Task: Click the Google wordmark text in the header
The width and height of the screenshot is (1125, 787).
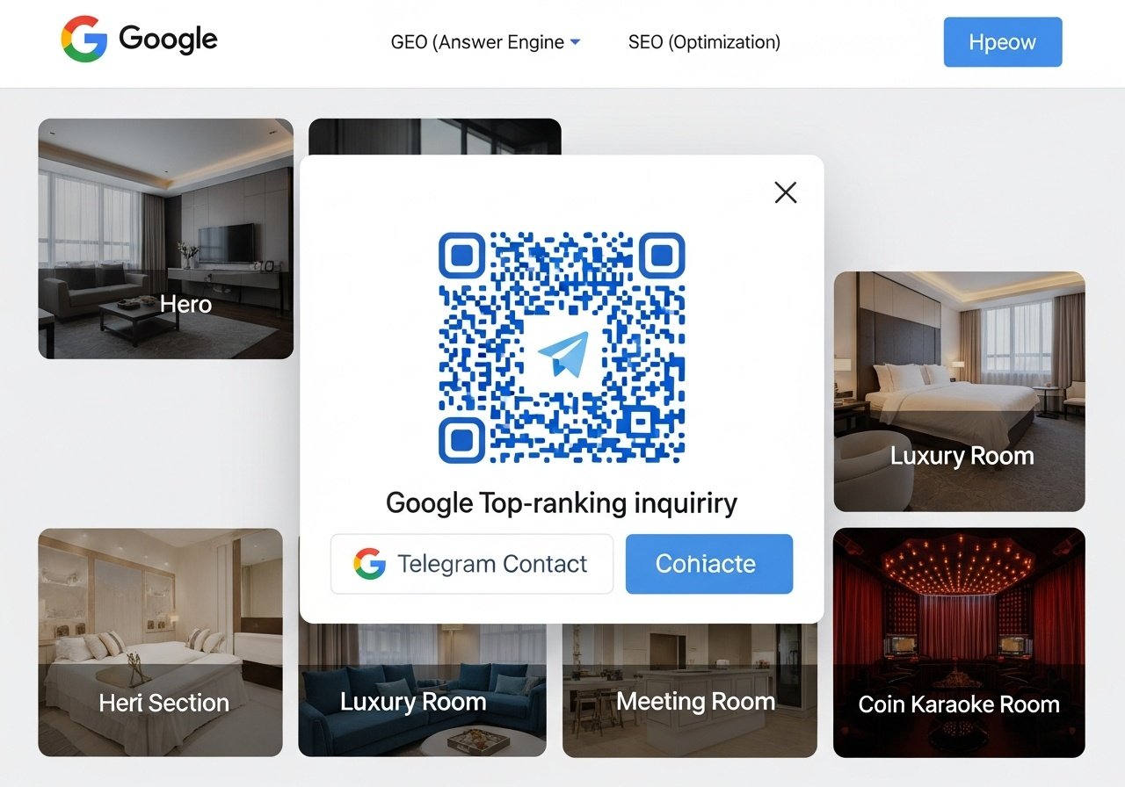Action: click(x=168, y=40)
